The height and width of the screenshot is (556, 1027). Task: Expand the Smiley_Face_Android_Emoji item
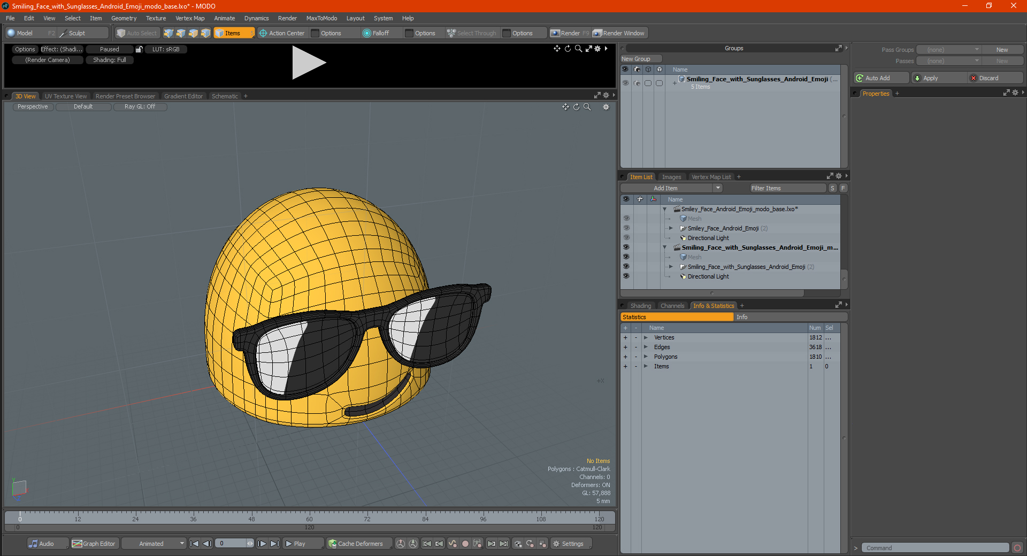[x=671, y=228]
